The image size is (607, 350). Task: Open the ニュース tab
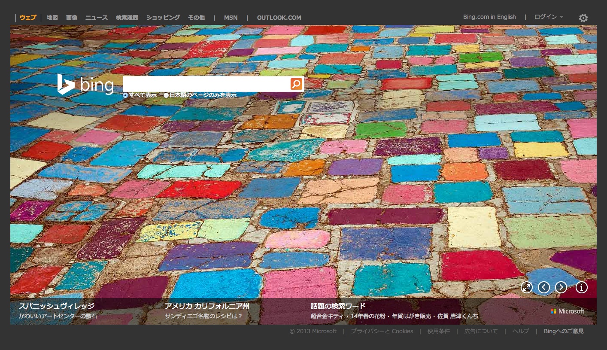click(96, 18)
